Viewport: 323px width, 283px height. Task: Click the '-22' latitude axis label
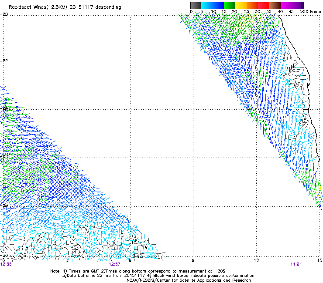[x=4, y=61]
